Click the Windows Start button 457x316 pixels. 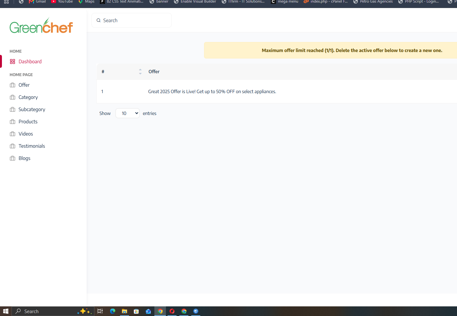[6, 311]
